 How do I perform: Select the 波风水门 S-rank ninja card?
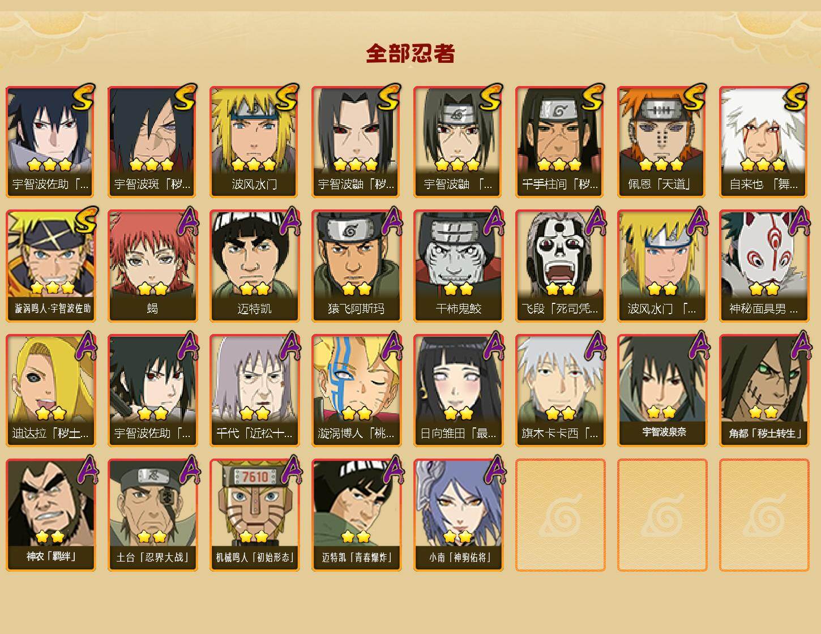tap(255, 142)
